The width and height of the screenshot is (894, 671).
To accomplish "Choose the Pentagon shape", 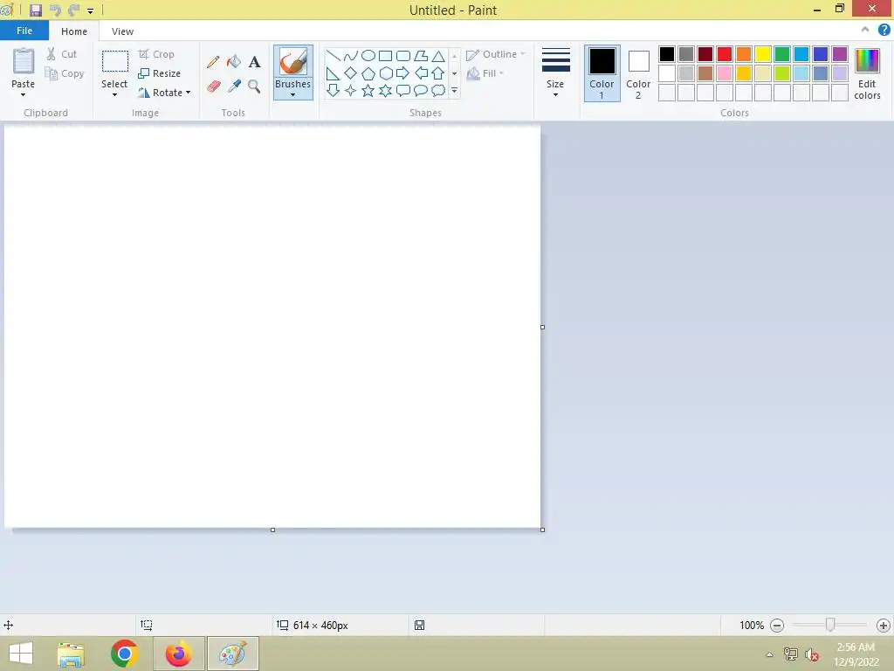I will click(368, 73).
